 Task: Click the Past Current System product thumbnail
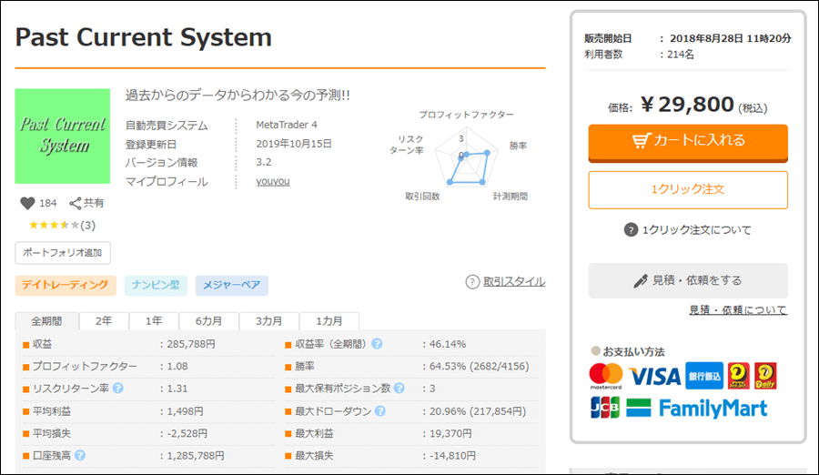(x=63, y=136)
